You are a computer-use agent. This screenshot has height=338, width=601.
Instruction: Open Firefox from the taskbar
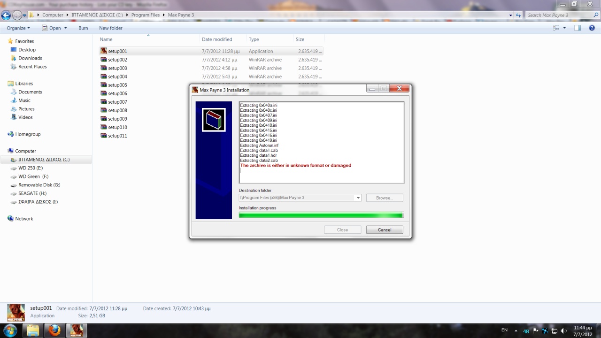(x=54, y=330)
